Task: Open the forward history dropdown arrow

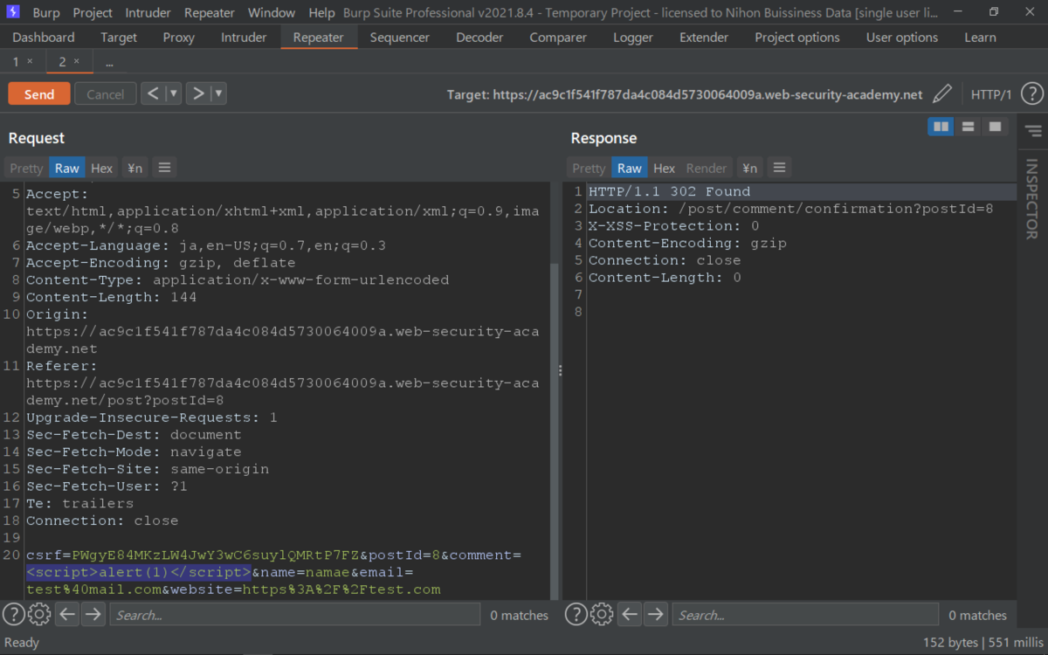Action: 218,93
